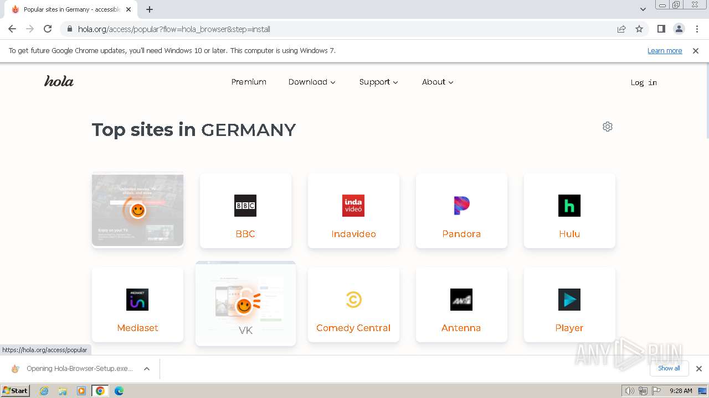Click the browser Forward arrow
Image resolution: width=709 pixels, height=398 pixels.
tap(30, 29)
